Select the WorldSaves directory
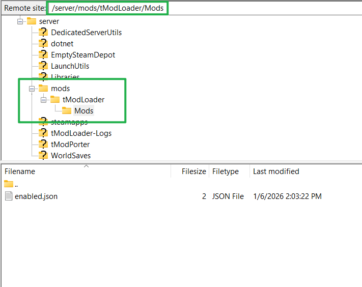This screenshot has width=362, height=287. [x=70, y=155]
